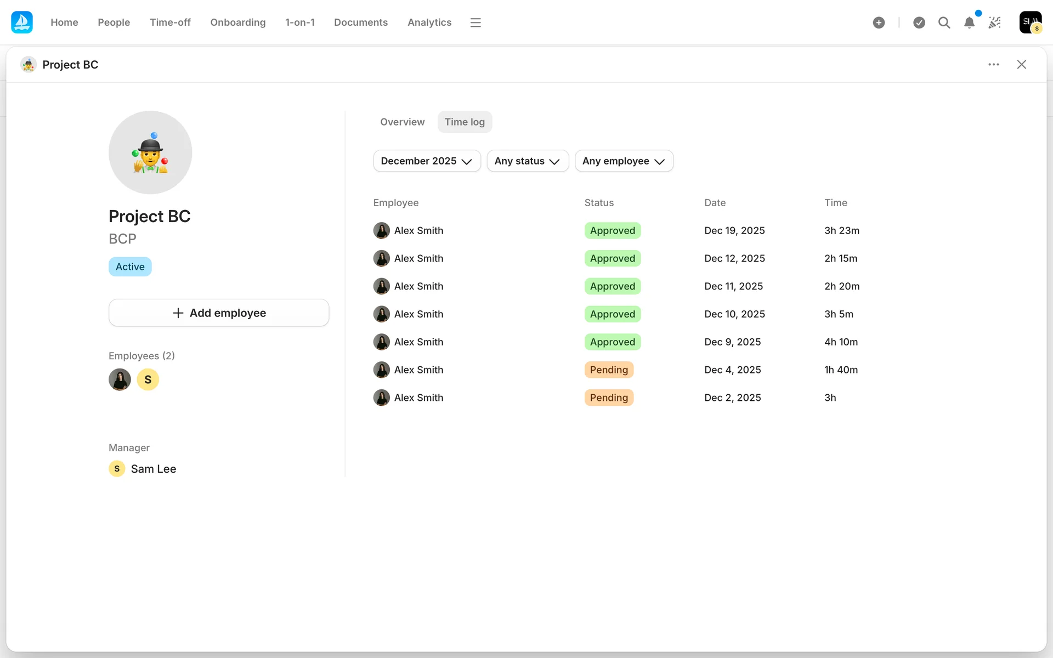Open the Dec 19, 2025 time entry
The width and height of the screenshot is (1053, 658).
[734, 231]
